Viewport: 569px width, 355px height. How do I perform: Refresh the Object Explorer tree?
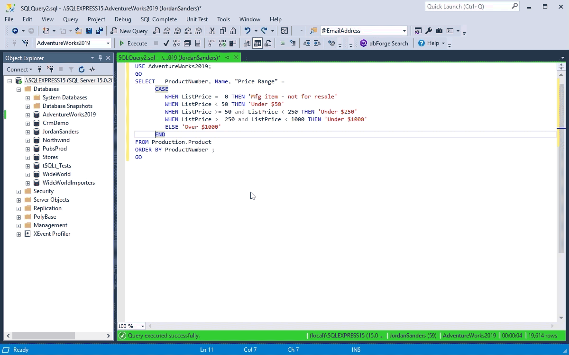pos(81,69)
